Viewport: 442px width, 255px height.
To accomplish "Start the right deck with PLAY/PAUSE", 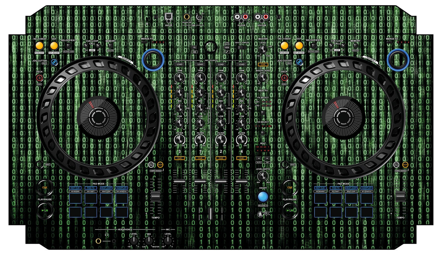I will [x=290, y=210].
